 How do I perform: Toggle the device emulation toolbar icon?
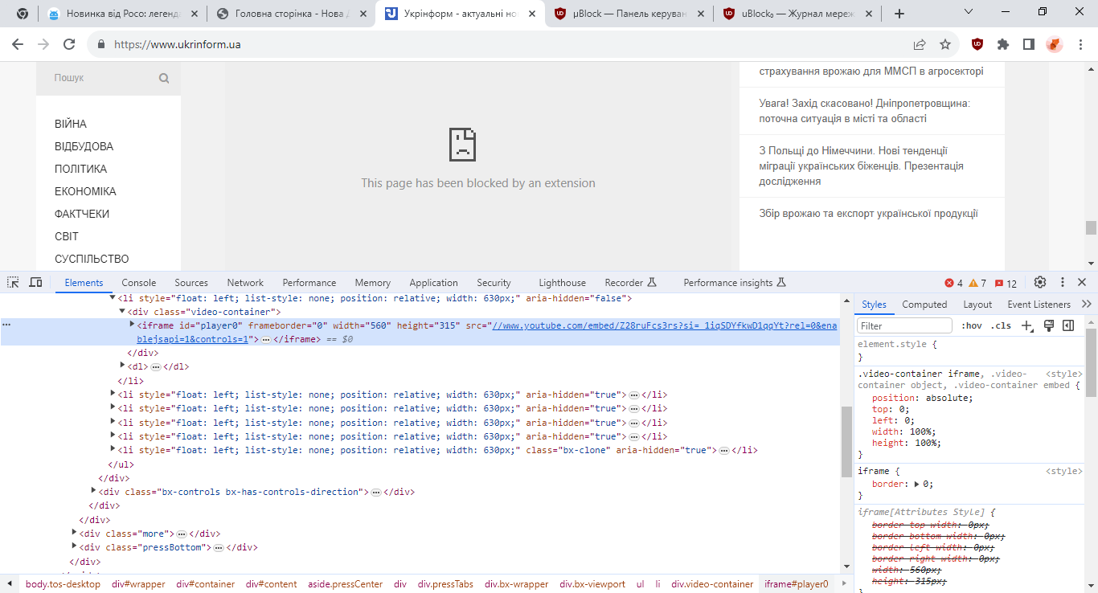point(35,282)
